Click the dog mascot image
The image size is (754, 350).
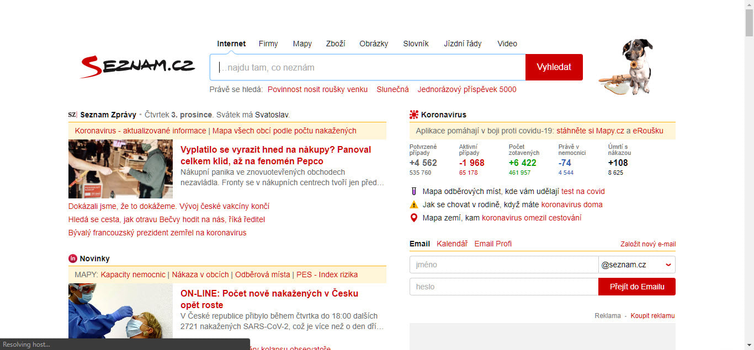click(626, 67)
